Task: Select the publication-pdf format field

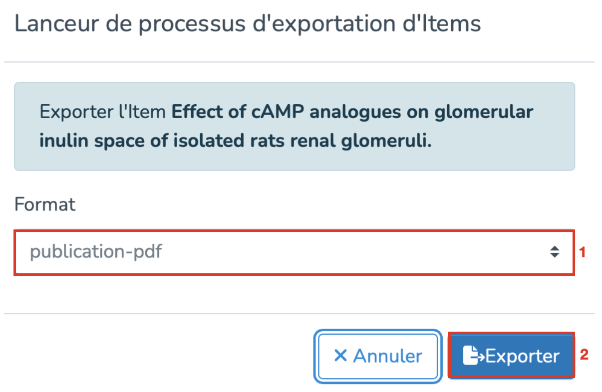Action: click(x=294, y=252)
